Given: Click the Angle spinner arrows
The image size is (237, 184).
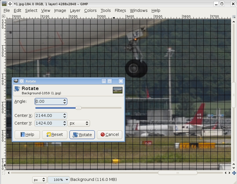Looking at the screenshot, I should [x=65, y=101].
